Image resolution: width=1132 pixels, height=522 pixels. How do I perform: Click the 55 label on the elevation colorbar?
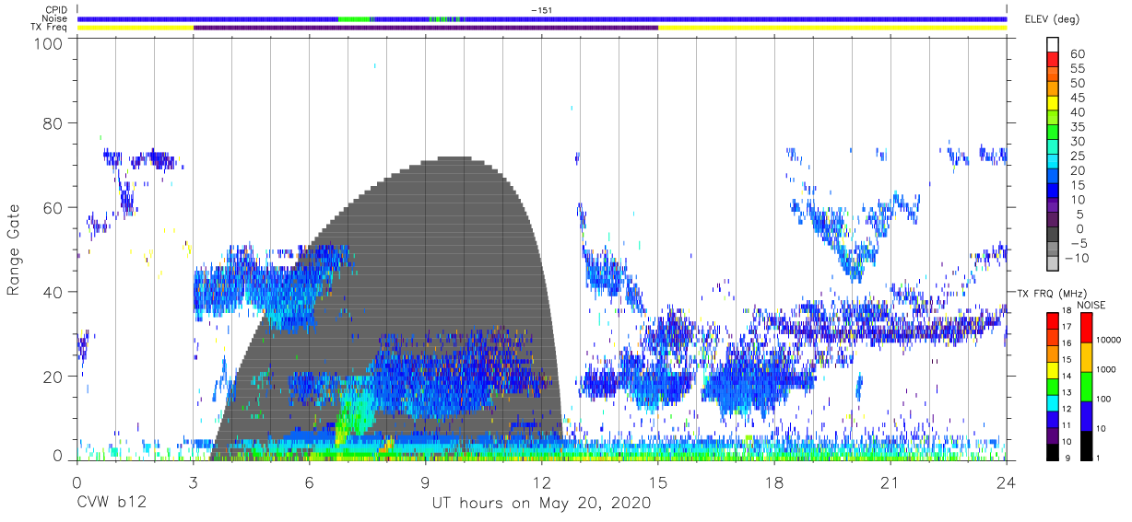(x=1077, y=69)
